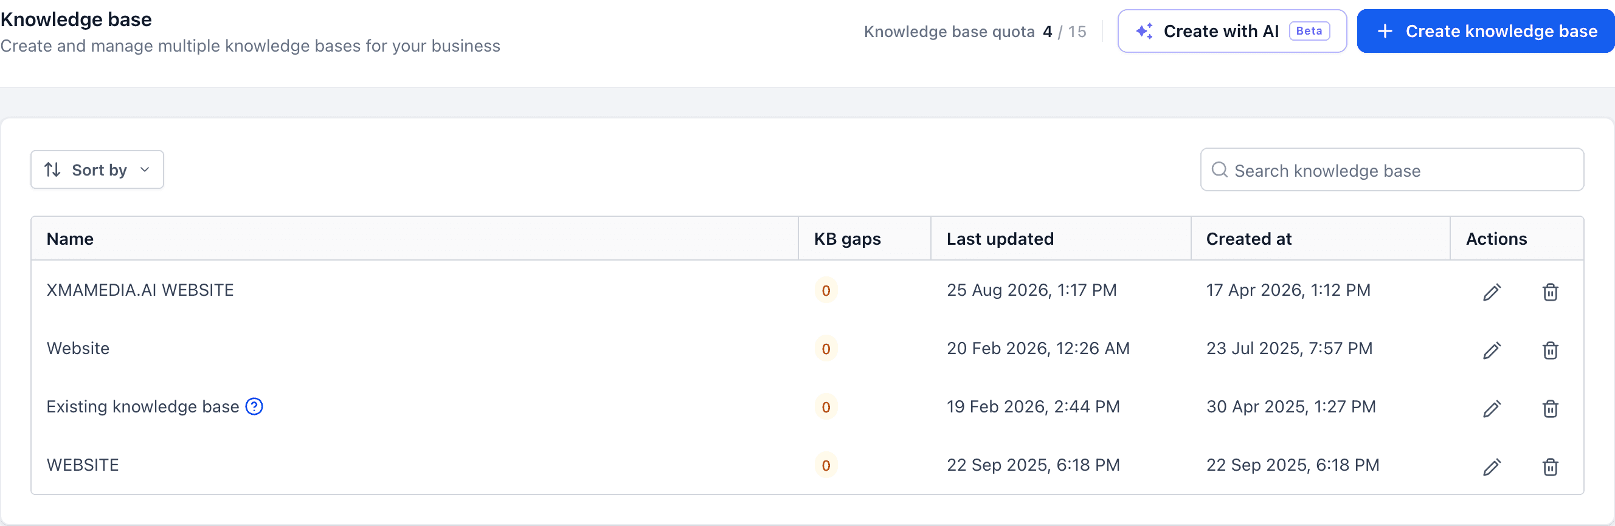Delete the Existing knowledge base entry

point(1550,408)
